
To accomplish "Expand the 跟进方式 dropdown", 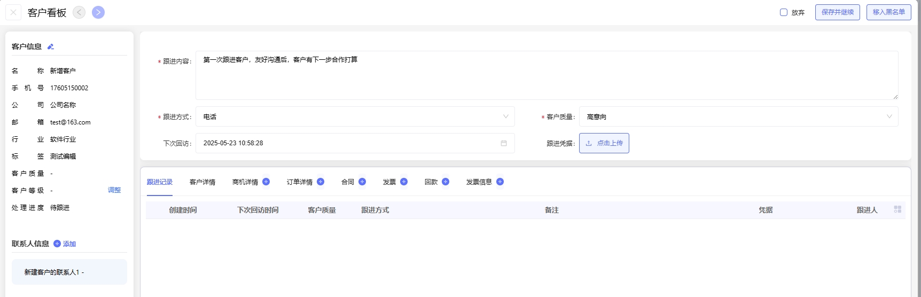I will tap(355, 116).
